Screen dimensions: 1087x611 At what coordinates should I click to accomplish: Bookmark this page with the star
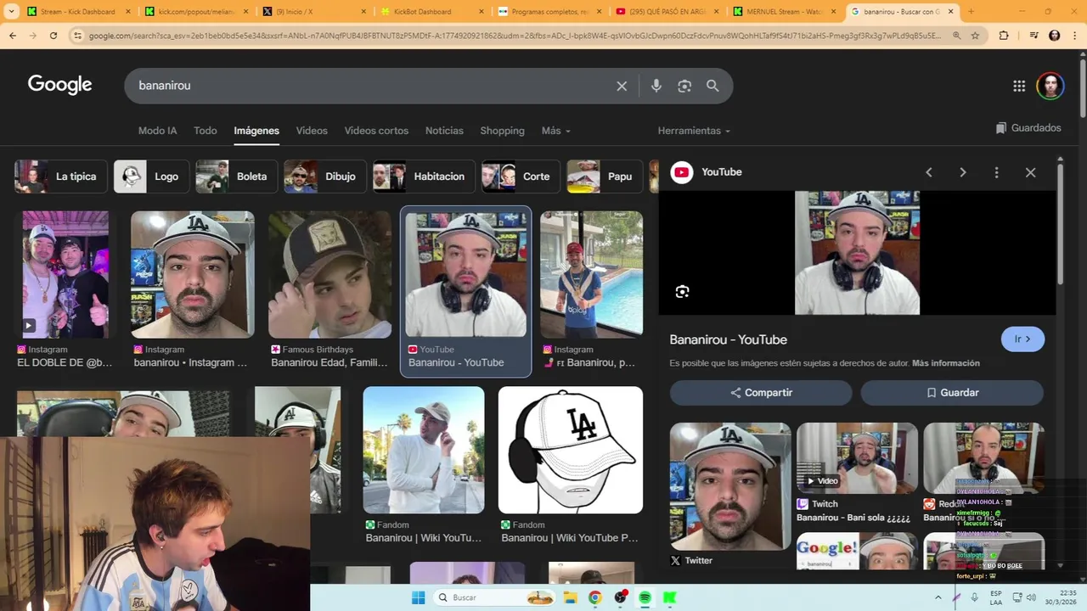point(975,36)
